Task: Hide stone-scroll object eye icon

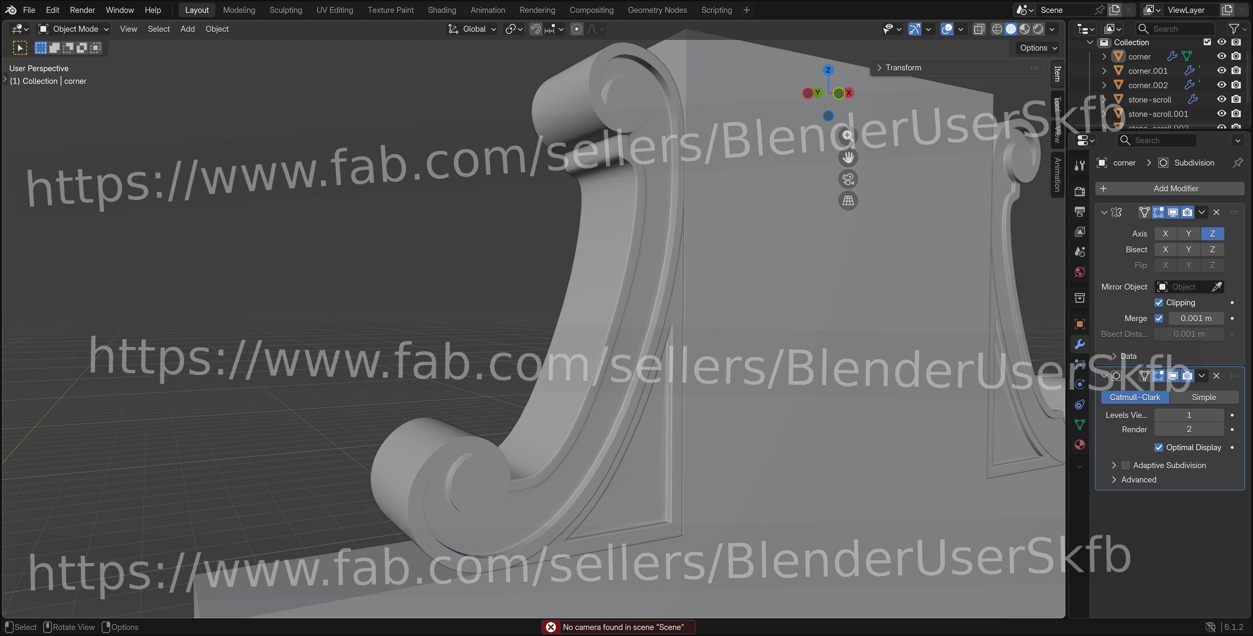Action: pyautogui.click(x=1222, y=99)
